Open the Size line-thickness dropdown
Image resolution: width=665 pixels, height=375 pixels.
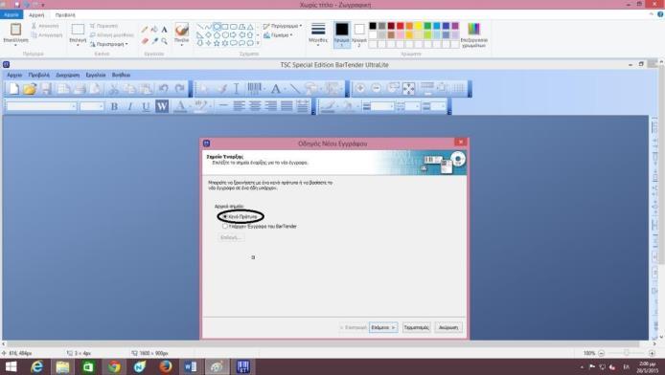pyautogui.click(x=318, y=33)
